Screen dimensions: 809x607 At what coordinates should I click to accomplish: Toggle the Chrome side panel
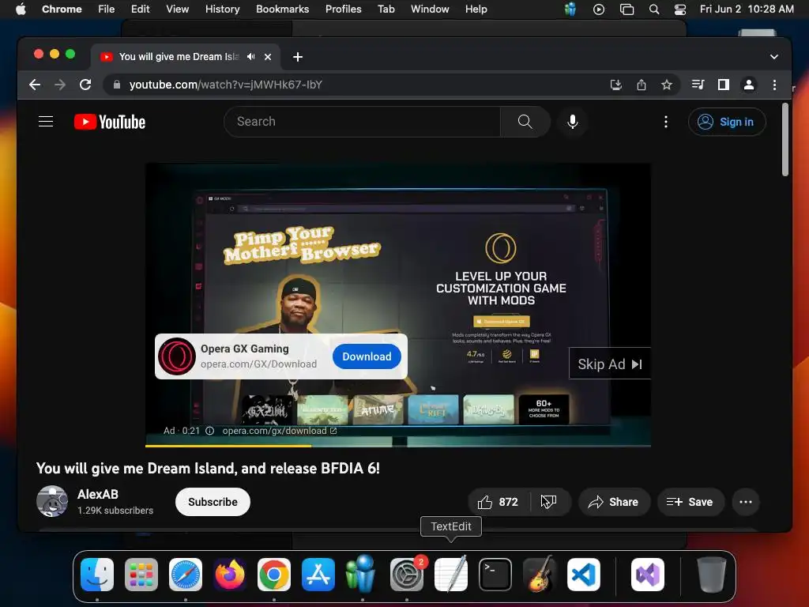[x=724, y=85]
